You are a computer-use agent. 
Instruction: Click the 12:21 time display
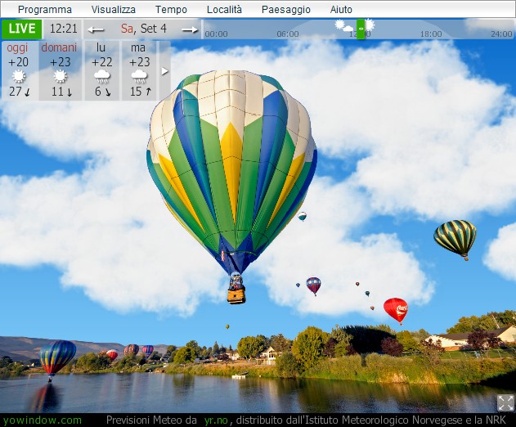click(x=63, y=29)
